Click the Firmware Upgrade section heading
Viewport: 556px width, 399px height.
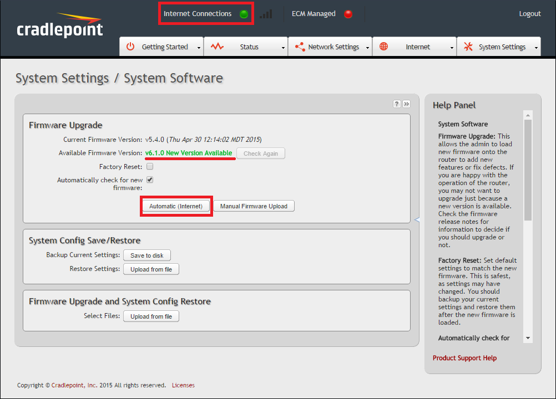point(65,125)
